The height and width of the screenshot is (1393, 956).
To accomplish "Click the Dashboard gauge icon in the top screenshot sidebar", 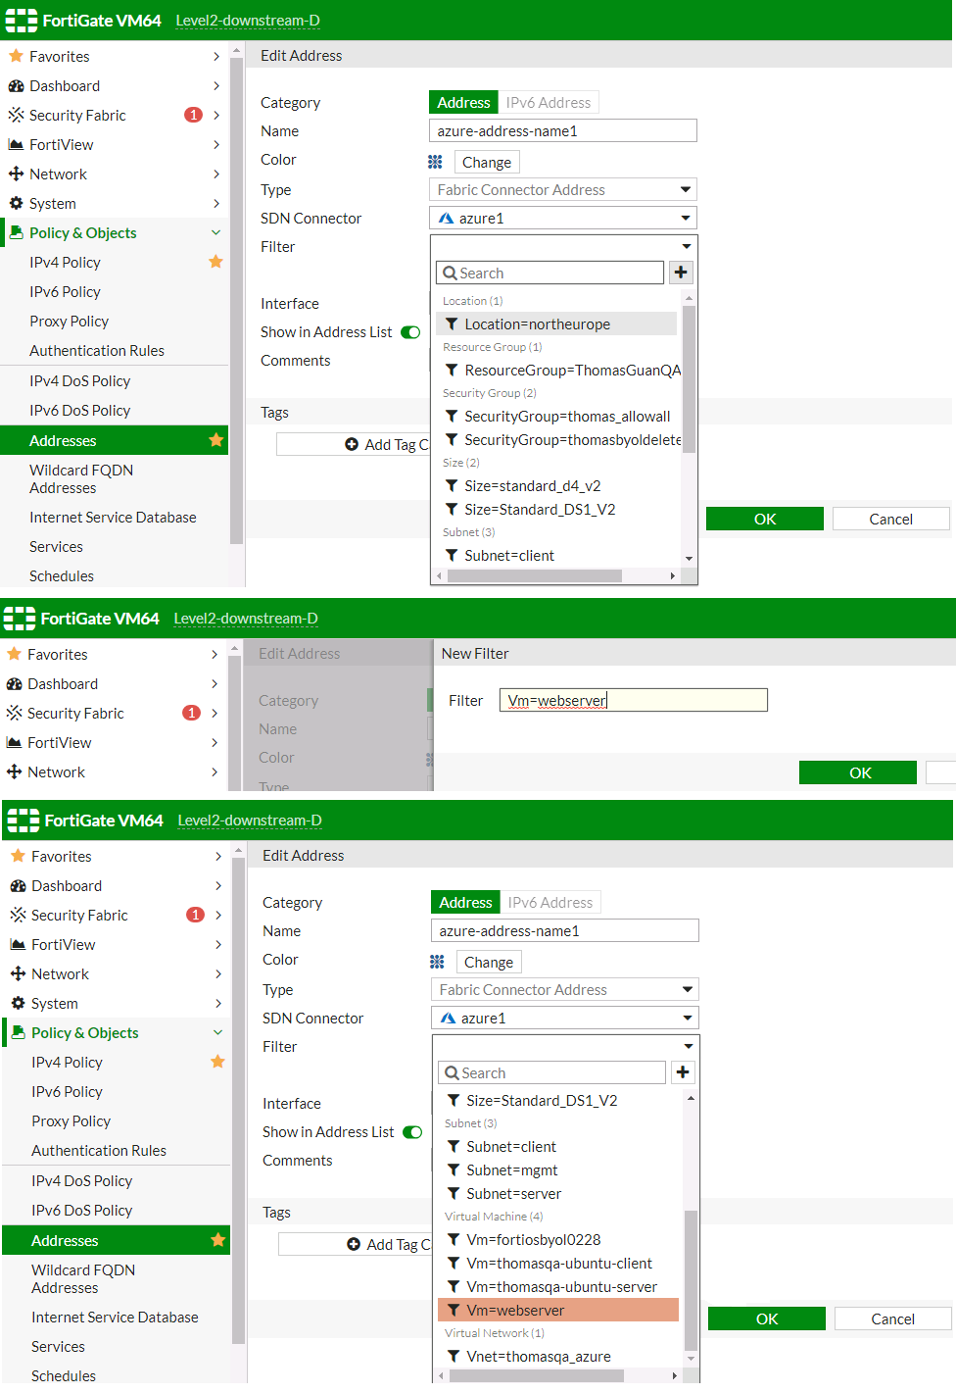I will pos(16,85).
